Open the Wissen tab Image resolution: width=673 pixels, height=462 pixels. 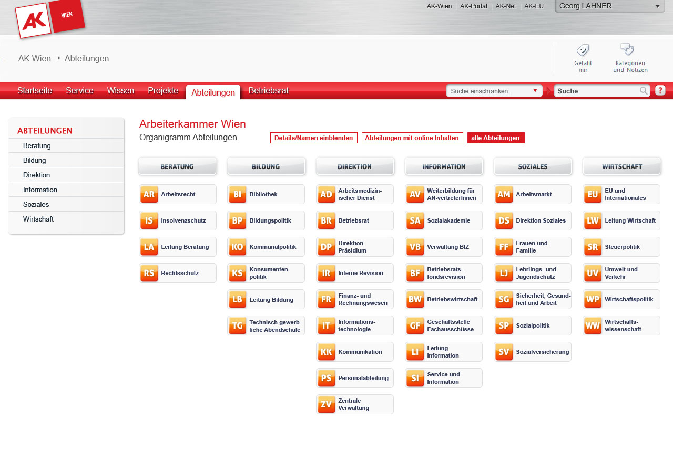point(120,90)
